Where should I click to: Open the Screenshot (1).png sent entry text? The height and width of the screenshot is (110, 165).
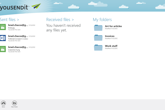[x=14, y=50]
